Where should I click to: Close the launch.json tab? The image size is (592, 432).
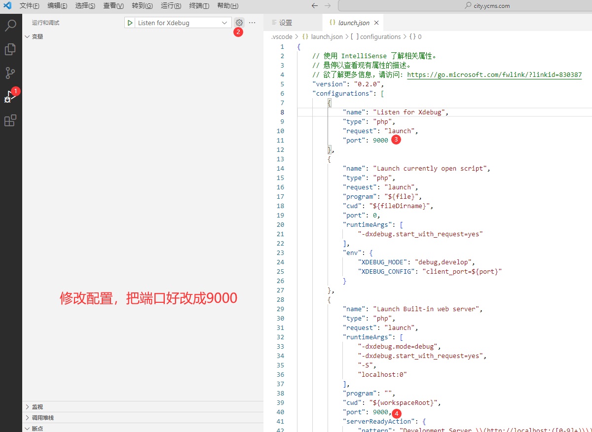tap(376, 23)
